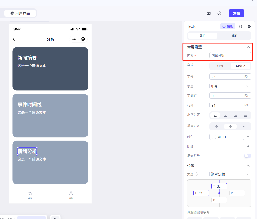Click the 发布 publish button
Screen dimensions: 257x219
pos(236,13)
